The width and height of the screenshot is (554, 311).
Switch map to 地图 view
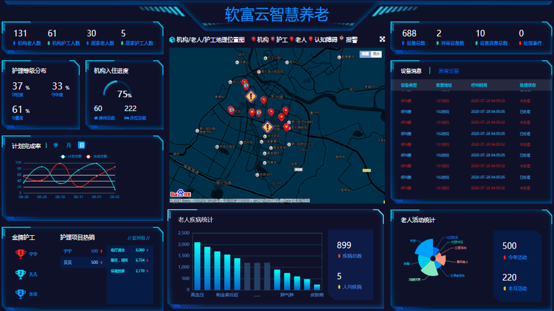365,54
